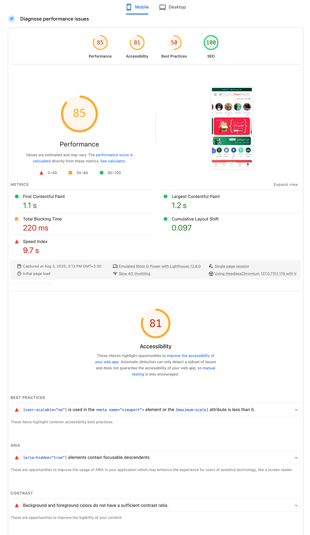This screenshot has width=310, height=535.
Task: Switch to the Desktop tab
Action: [173, 7]
